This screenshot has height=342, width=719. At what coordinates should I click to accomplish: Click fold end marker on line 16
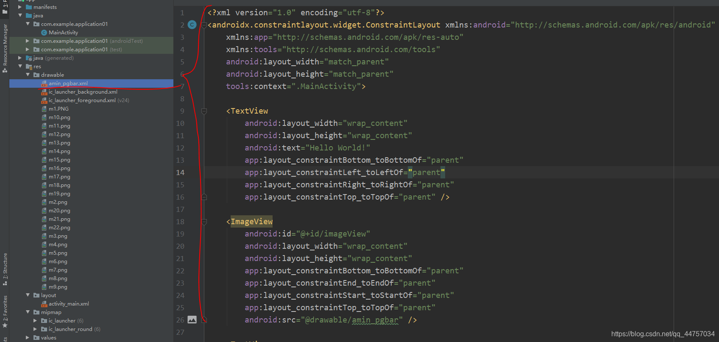point(204,197)
